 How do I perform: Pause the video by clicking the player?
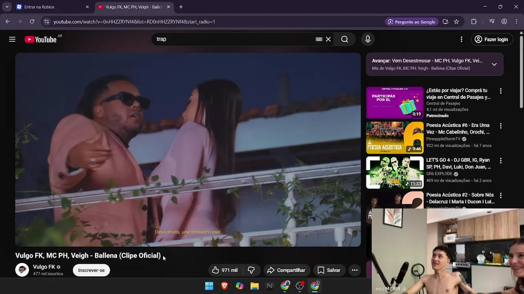click(188, 149)
